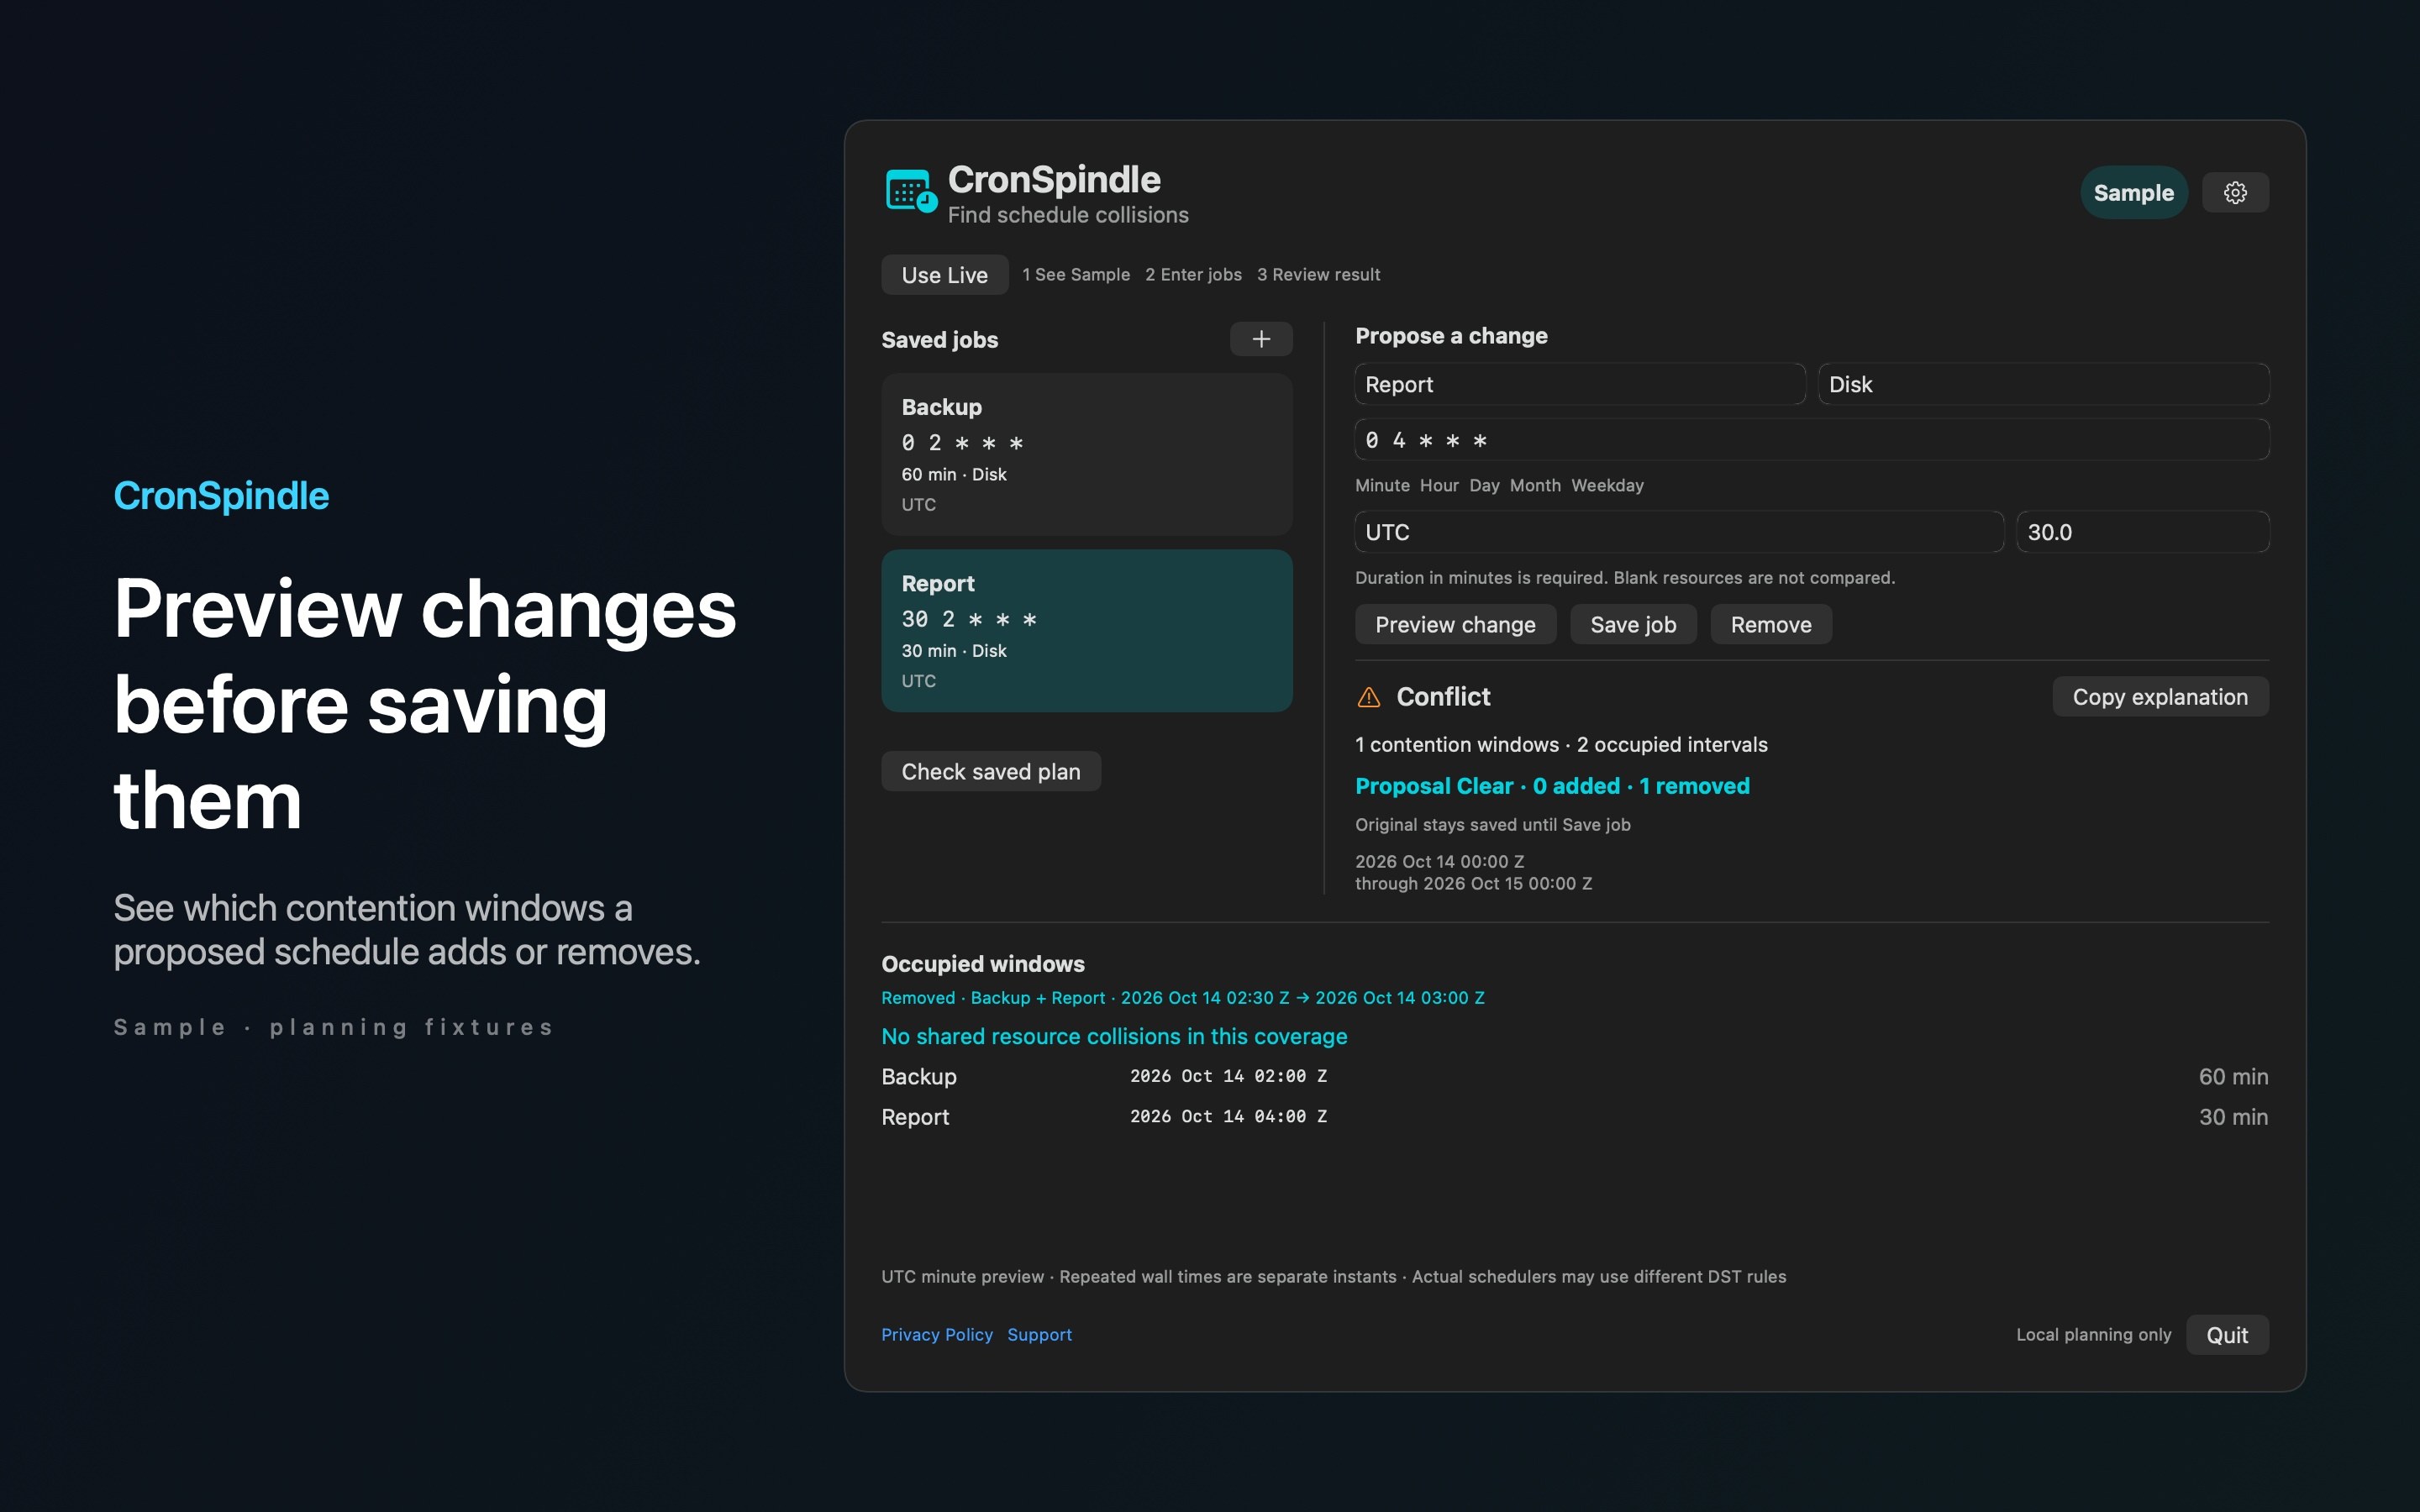Select the Report saved job card
The height and width of the screenshot is (1512, 2420).
(1087, 631)
